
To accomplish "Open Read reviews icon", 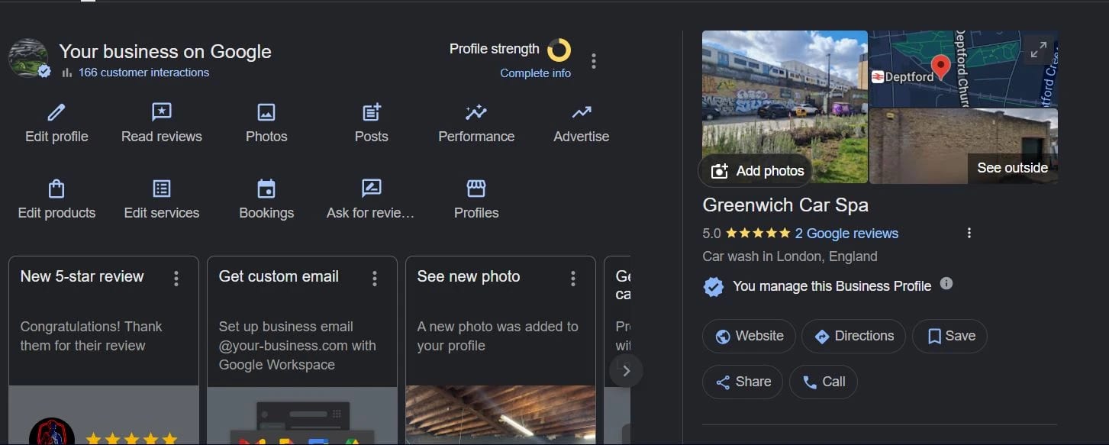I will (x=162, y=113).
